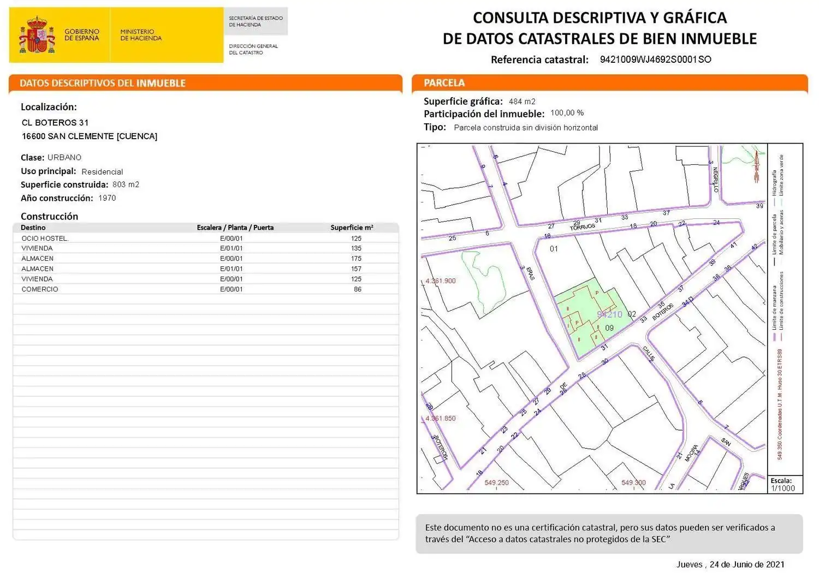Screen dimensions: 819x578
Task: Click the "MINISTERIO DE HACIENDA" label
Action: [x=141, y=35]
